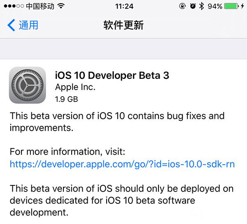This screenshot has width=247, height=224.
Task: Click the Bluetooth status icon
Action: tap(202, 7)
